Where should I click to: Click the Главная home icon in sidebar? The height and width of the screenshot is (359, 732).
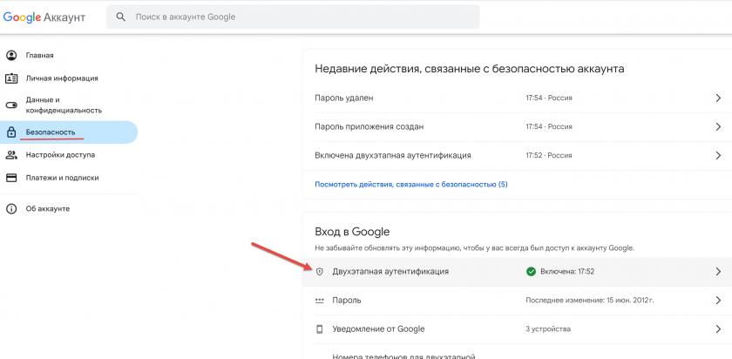click(11, 55)
